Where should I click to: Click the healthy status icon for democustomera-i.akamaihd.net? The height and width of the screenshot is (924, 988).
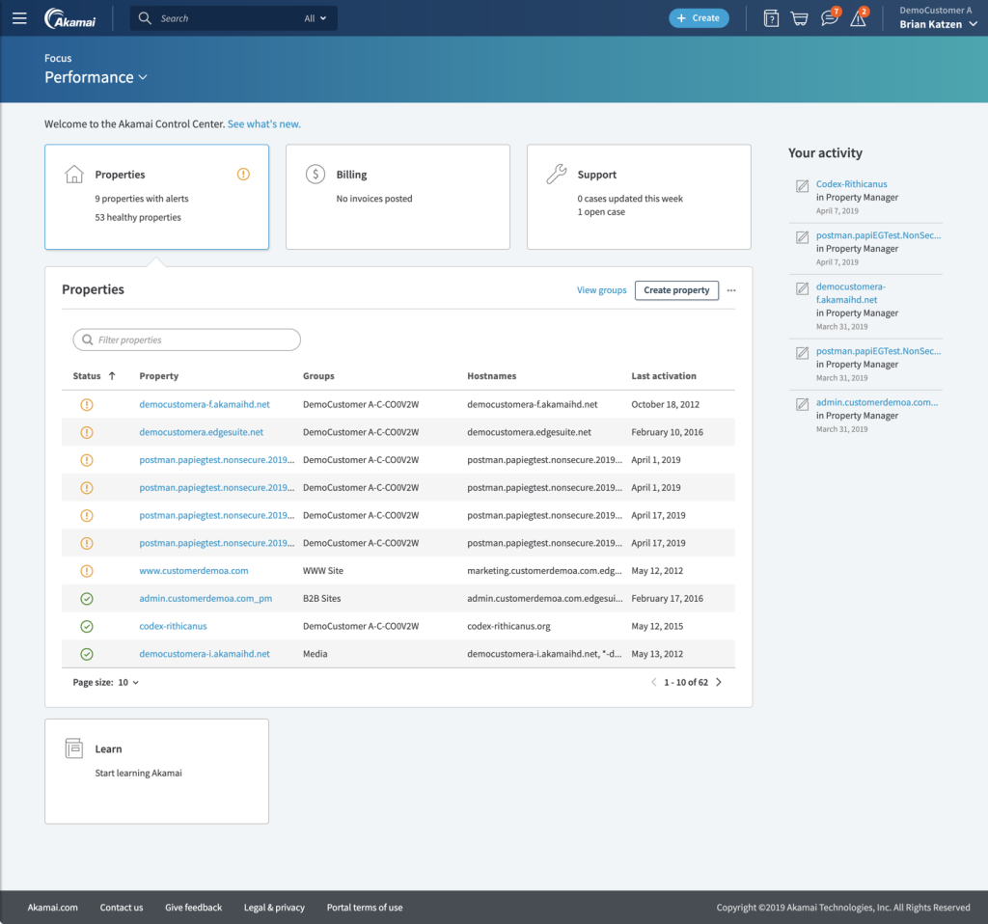pos(87,654)
